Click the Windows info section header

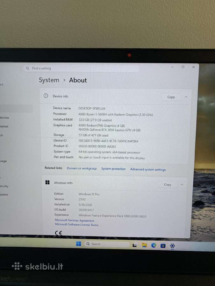click(115, 183)
